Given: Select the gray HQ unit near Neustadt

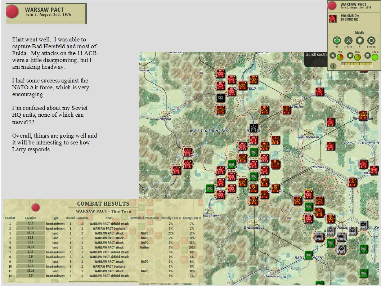Looking at the screenshot, I should coord(363,225).
